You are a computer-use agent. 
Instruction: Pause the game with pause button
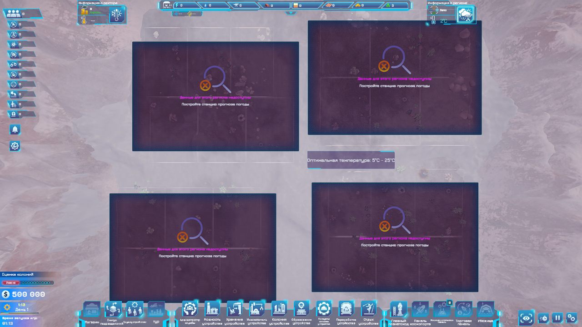pos(557,318)
